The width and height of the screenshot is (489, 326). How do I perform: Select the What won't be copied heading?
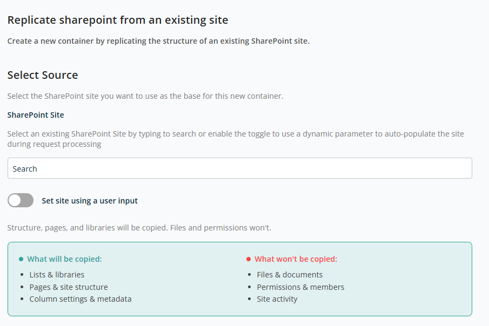pos(296,259)
